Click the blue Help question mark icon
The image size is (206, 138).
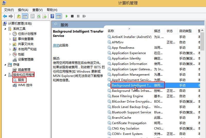pyautogui.click(x=52, y=16)
